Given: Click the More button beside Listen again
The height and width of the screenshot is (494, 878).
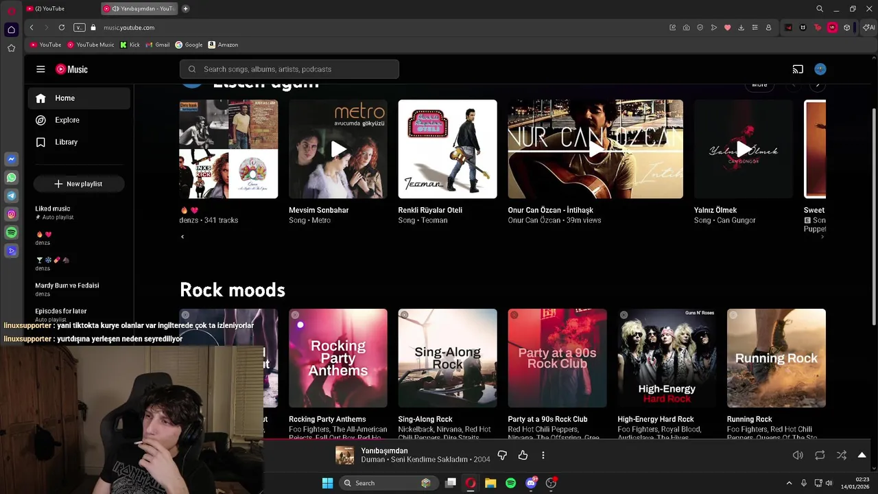Looking at the screenshot, I should click(x=759, y=85).
